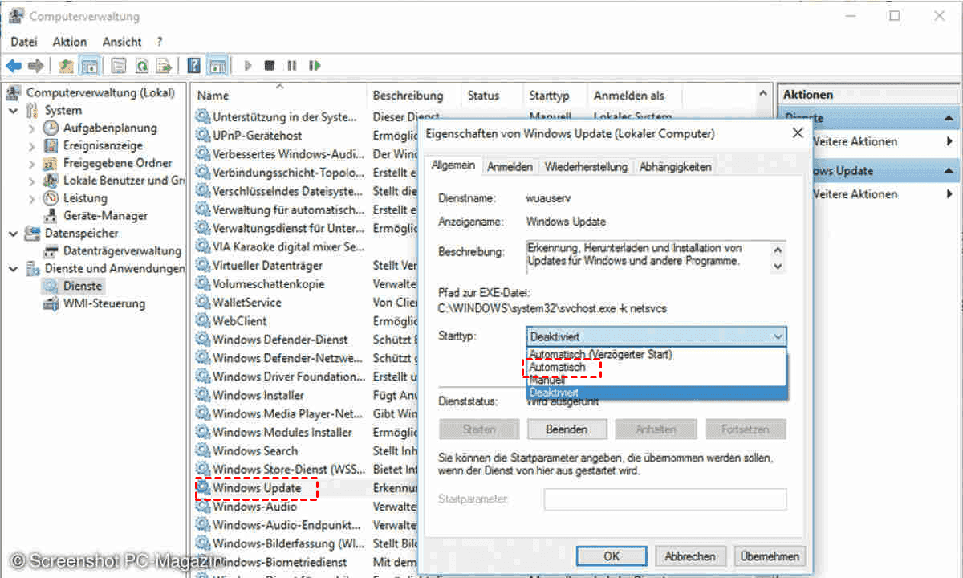The width and height of the screenshot is (963, 578).
Task: Click the Export list toolbar icon
Action: pos(164,66)
